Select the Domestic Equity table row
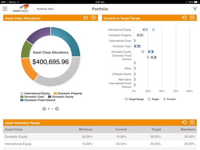Viewport: 200px width, 150px height. tap(100, 137)
